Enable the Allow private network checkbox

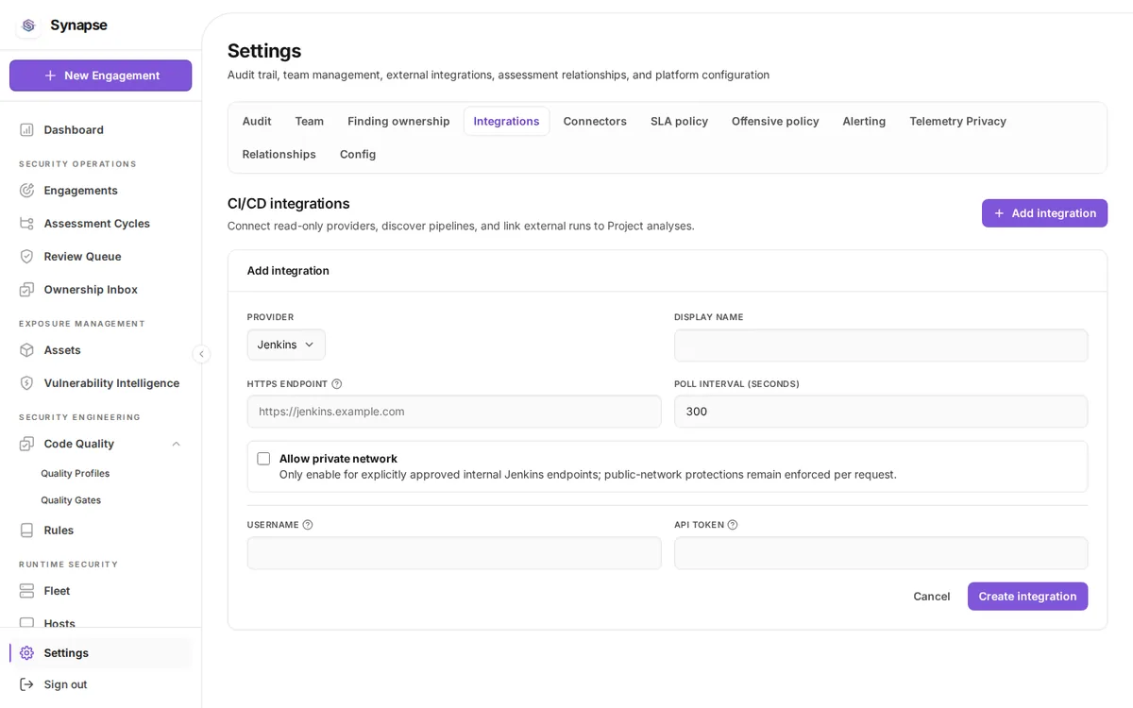coord(263,459)
